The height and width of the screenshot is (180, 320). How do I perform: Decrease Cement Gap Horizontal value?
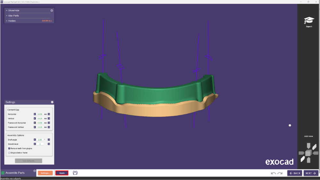(x=35, y=114)
